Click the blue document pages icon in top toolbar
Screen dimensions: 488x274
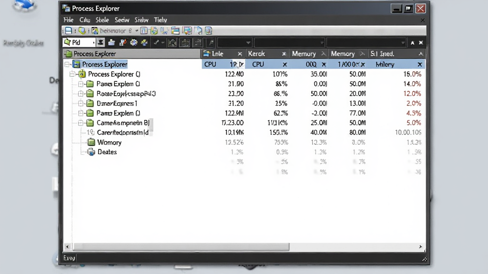[198, 30]
